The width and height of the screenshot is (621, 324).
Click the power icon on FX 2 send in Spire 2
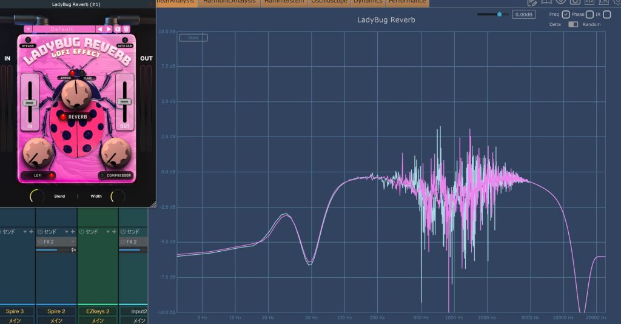pos(40,241)
